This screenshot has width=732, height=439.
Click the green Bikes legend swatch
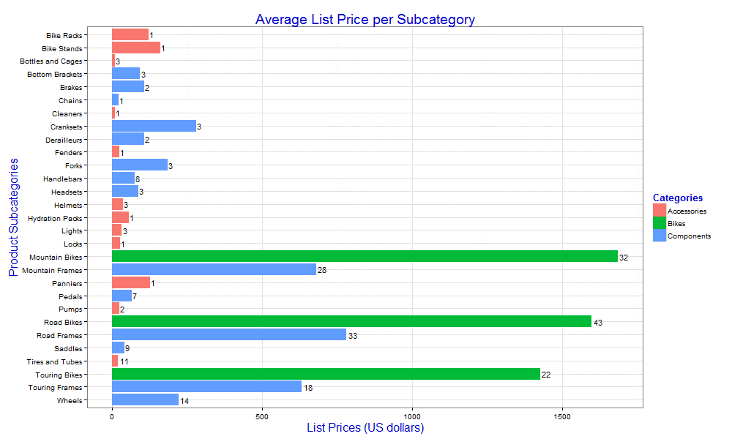pyautogui.click(x=660, y=223)
